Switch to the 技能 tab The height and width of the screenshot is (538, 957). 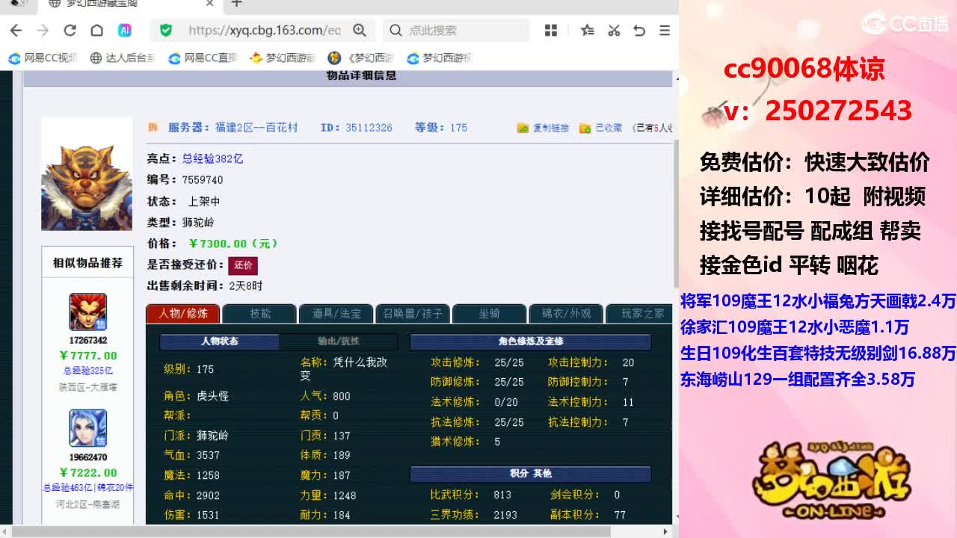(x=260, y=314)
